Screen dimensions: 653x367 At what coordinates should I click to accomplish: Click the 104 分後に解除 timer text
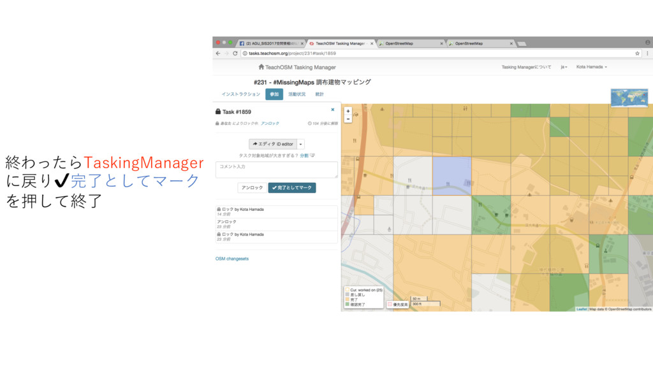tap(323, 124)
